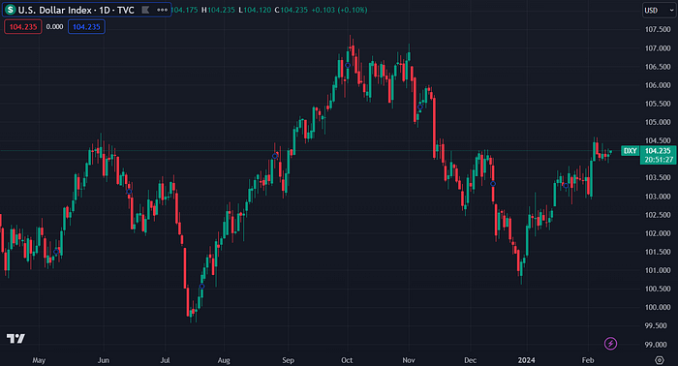
Task: Click the 103.000 price axis label
Action: click(658, 197)
